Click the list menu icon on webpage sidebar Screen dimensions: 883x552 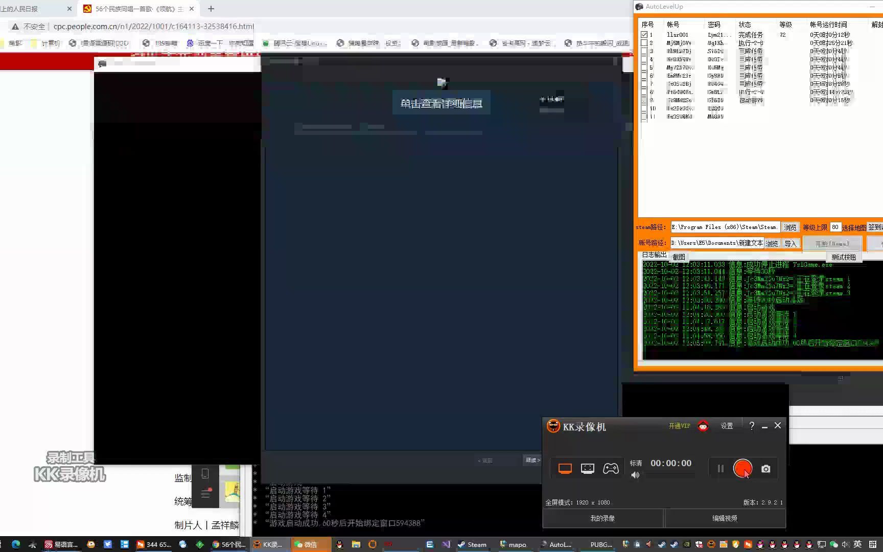coord(205,493)
